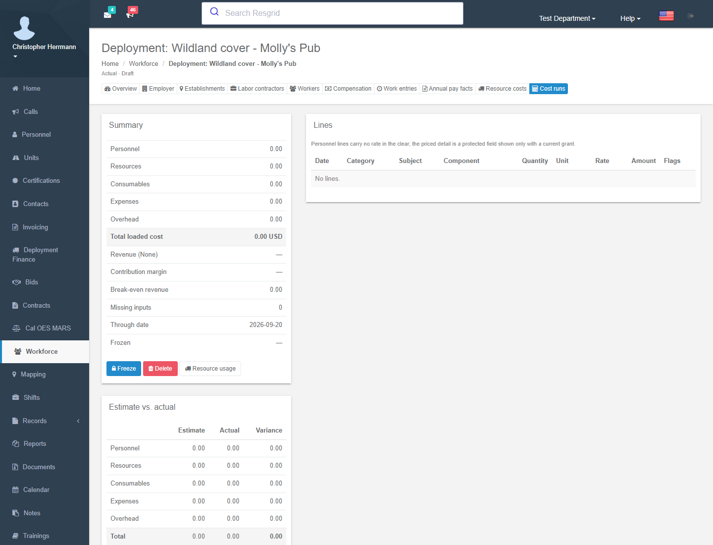Open Deployment Finance in the sidebar

45,255
